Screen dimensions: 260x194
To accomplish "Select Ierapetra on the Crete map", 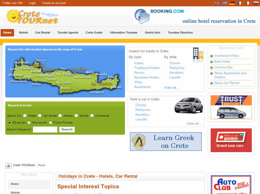I will [x=97, y=92].
